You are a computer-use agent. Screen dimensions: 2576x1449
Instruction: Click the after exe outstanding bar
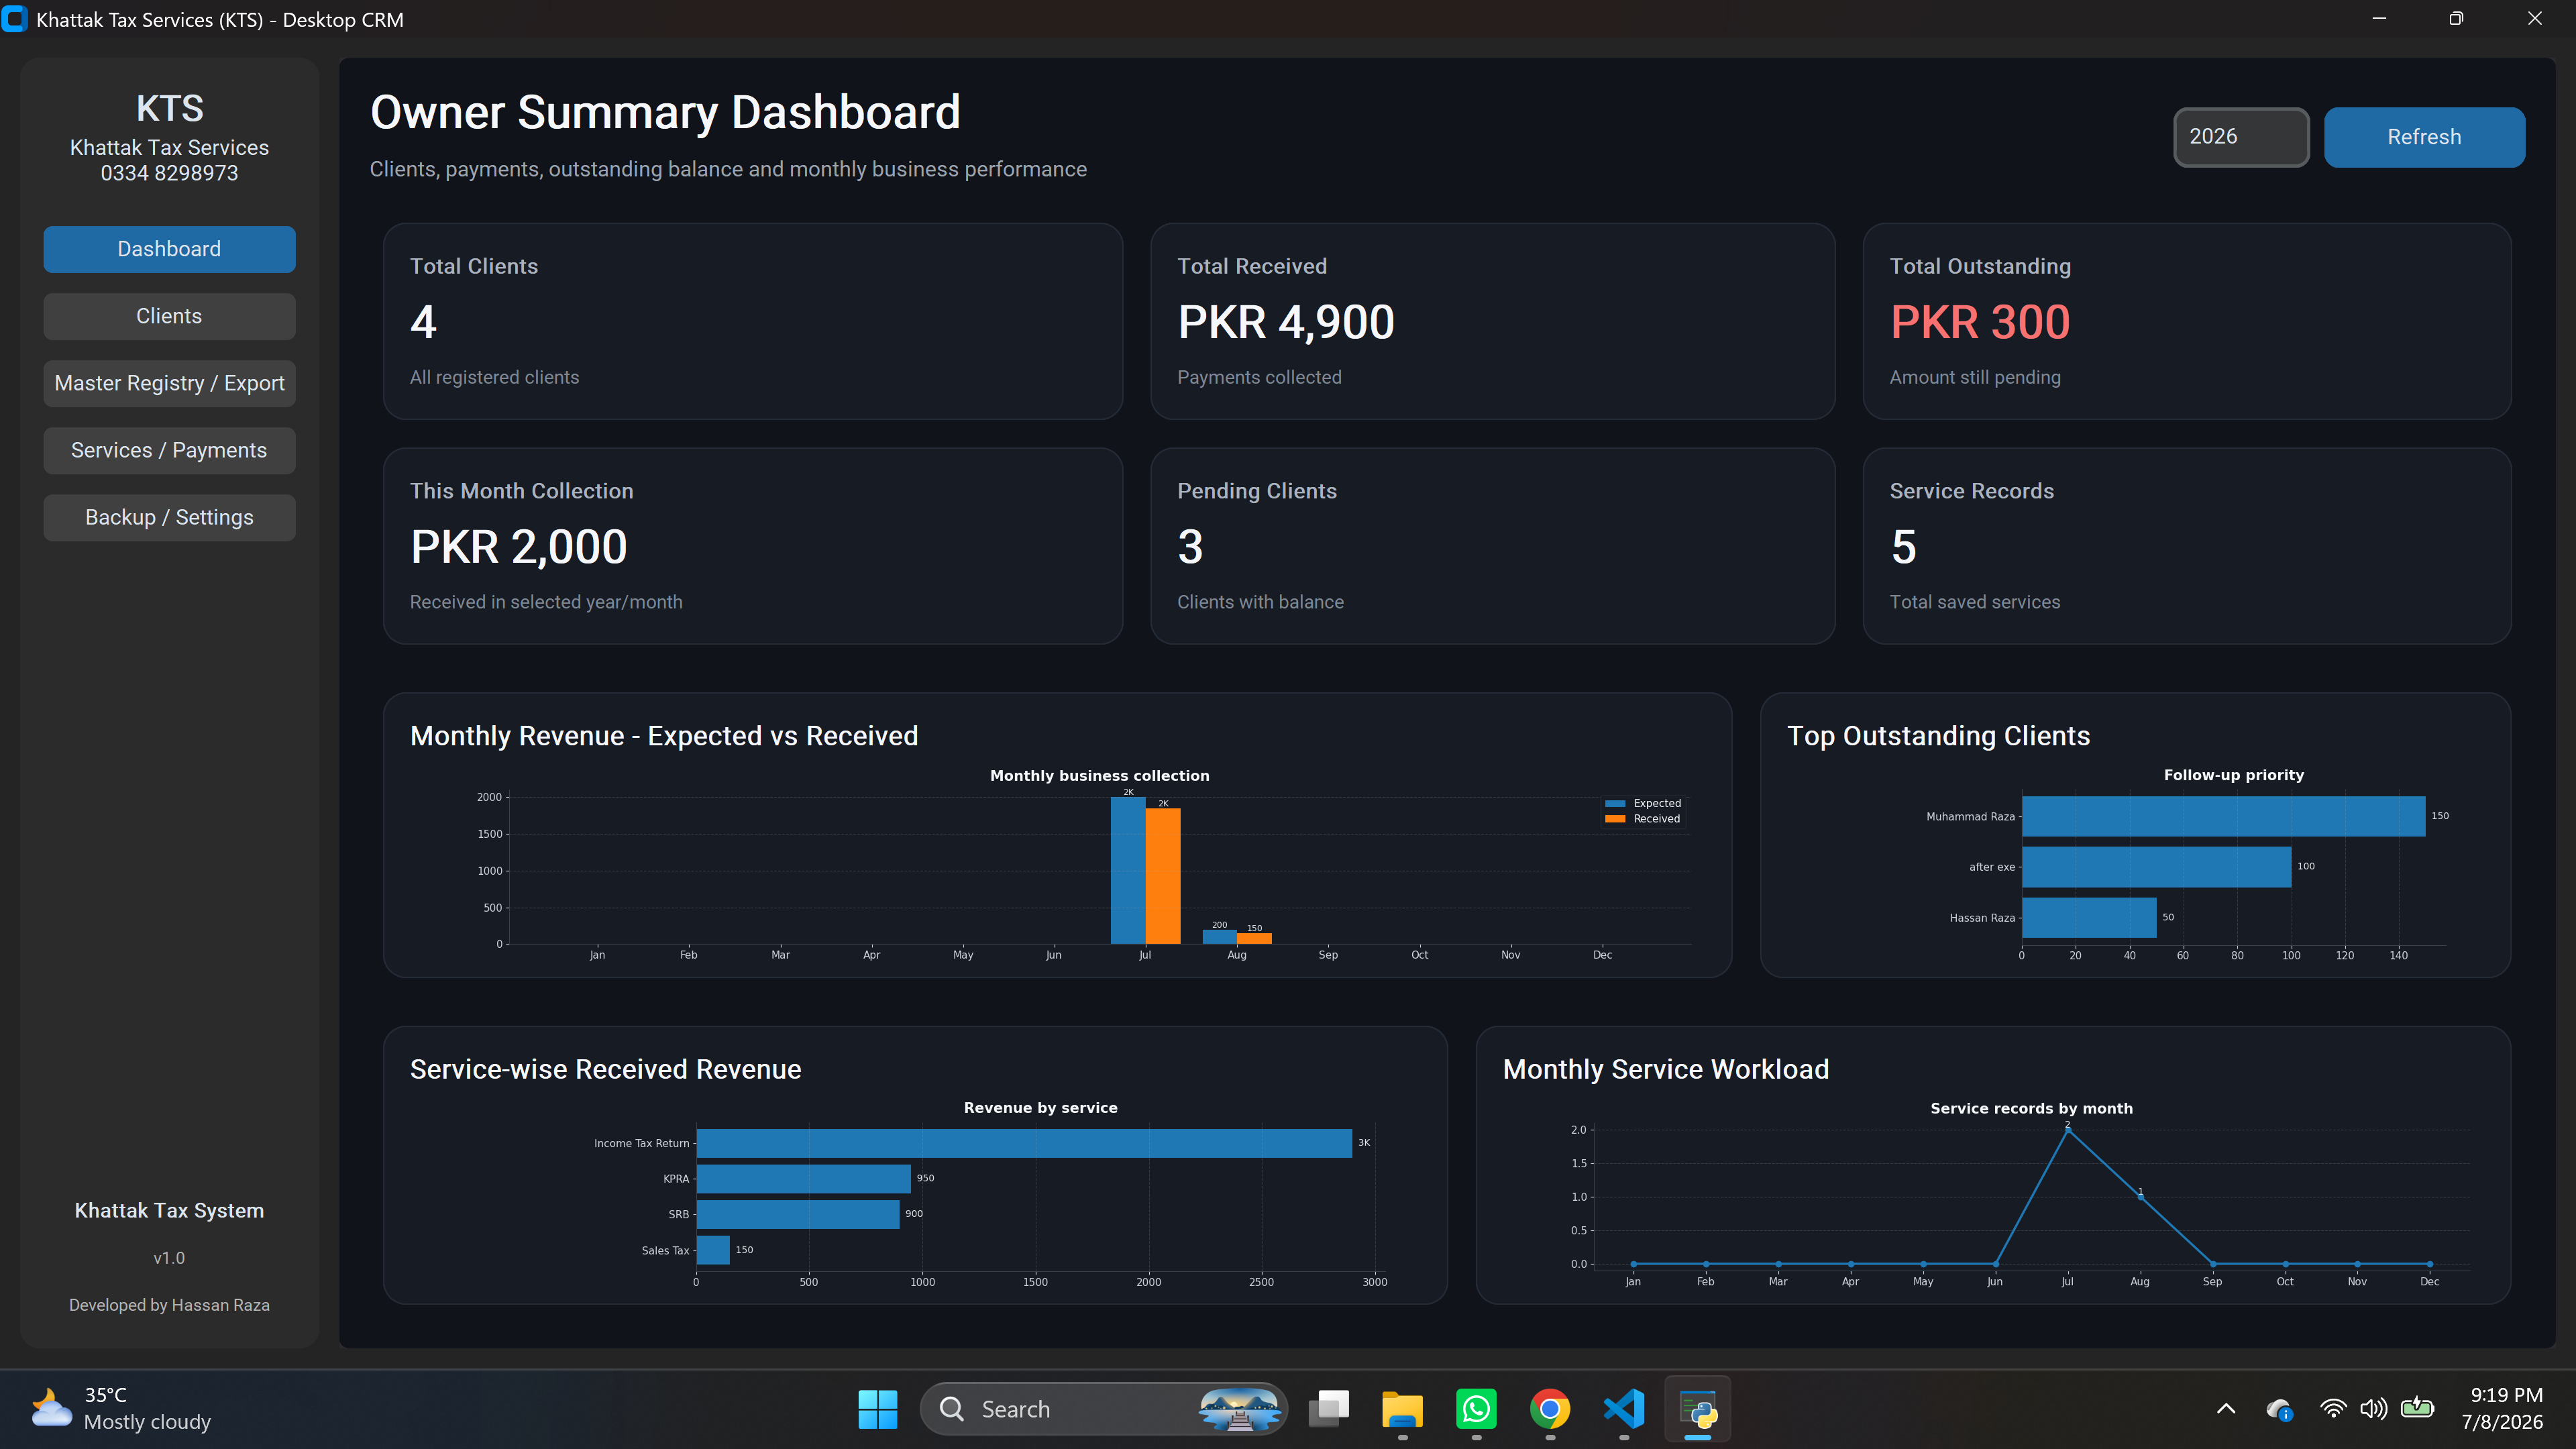pyautogui.click(x=2156, y=867)
